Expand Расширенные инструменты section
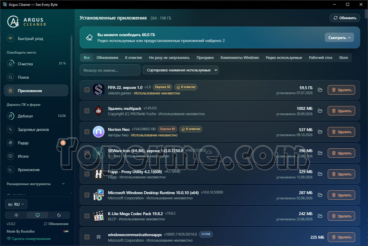368x246 pixels. (x=36, y=184)
